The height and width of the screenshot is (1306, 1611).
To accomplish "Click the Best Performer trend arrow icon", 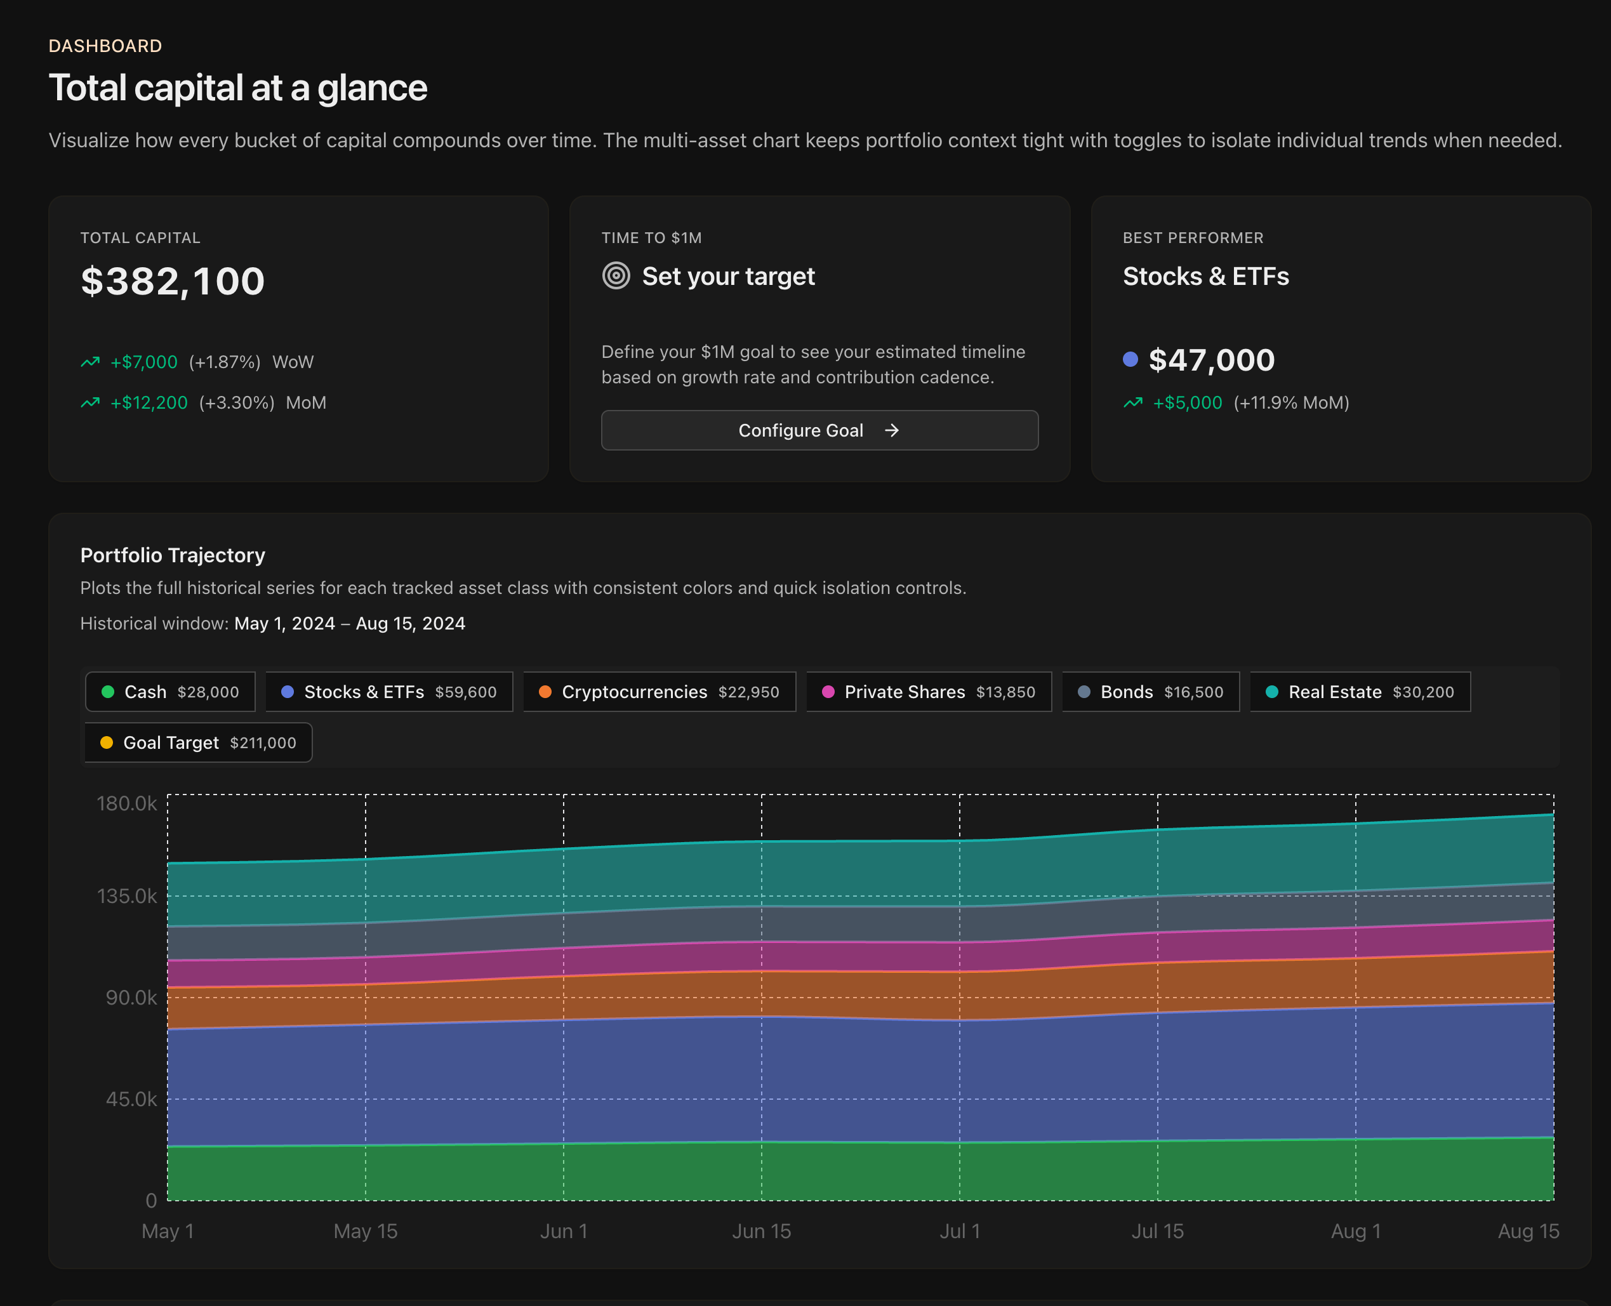I will click(x=1132, y=402).
